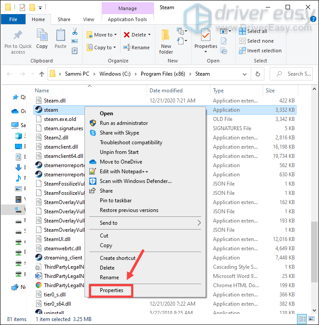Click the Copy ribbon icon
The width and height of the screenshot is (319, 325).
tap(42, 35)
